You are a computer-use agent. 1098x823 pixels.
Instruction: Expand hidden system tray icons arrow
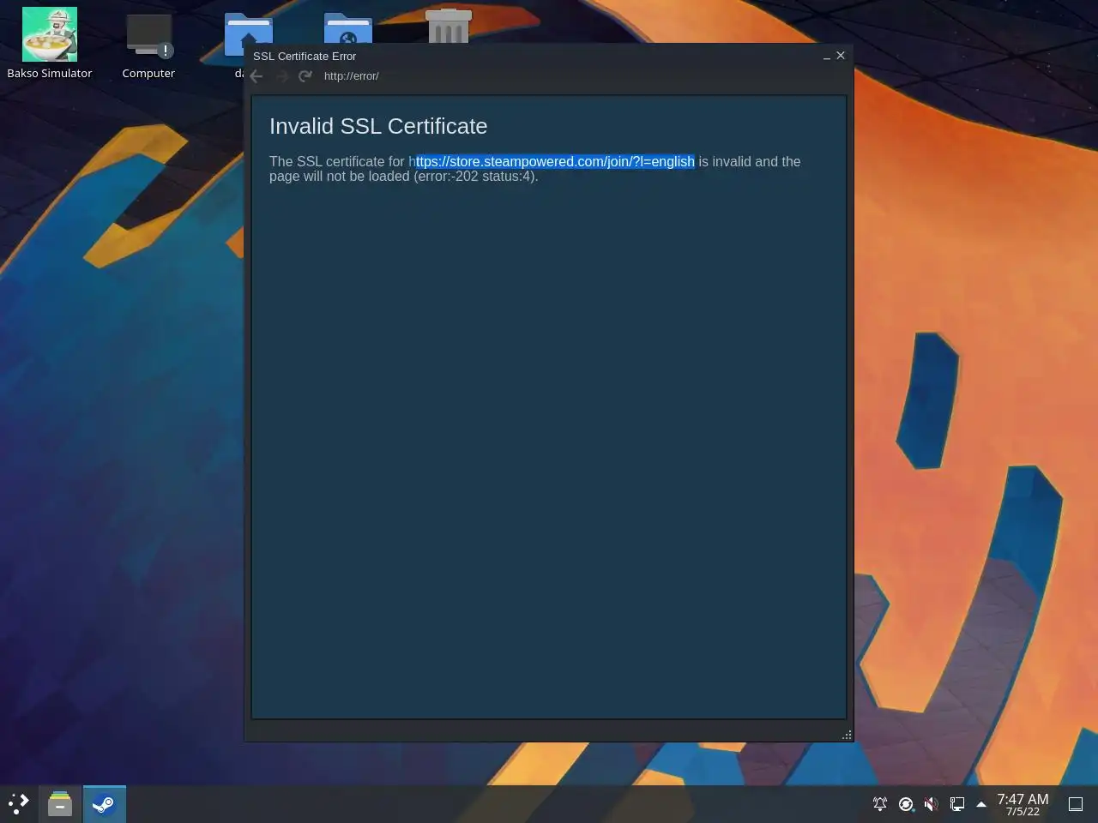(981, 804)
